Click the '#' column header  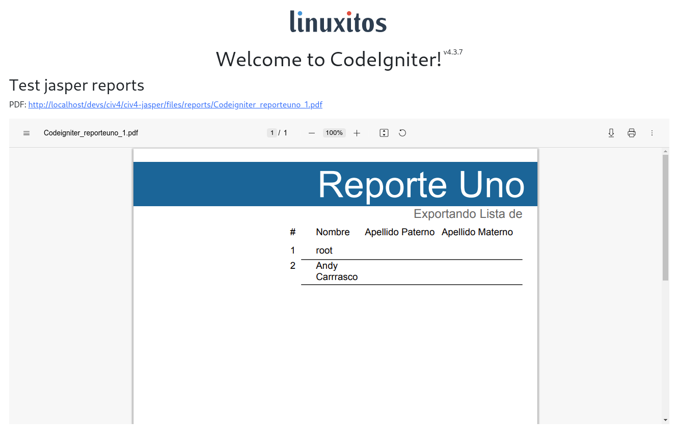click(292, 232)
